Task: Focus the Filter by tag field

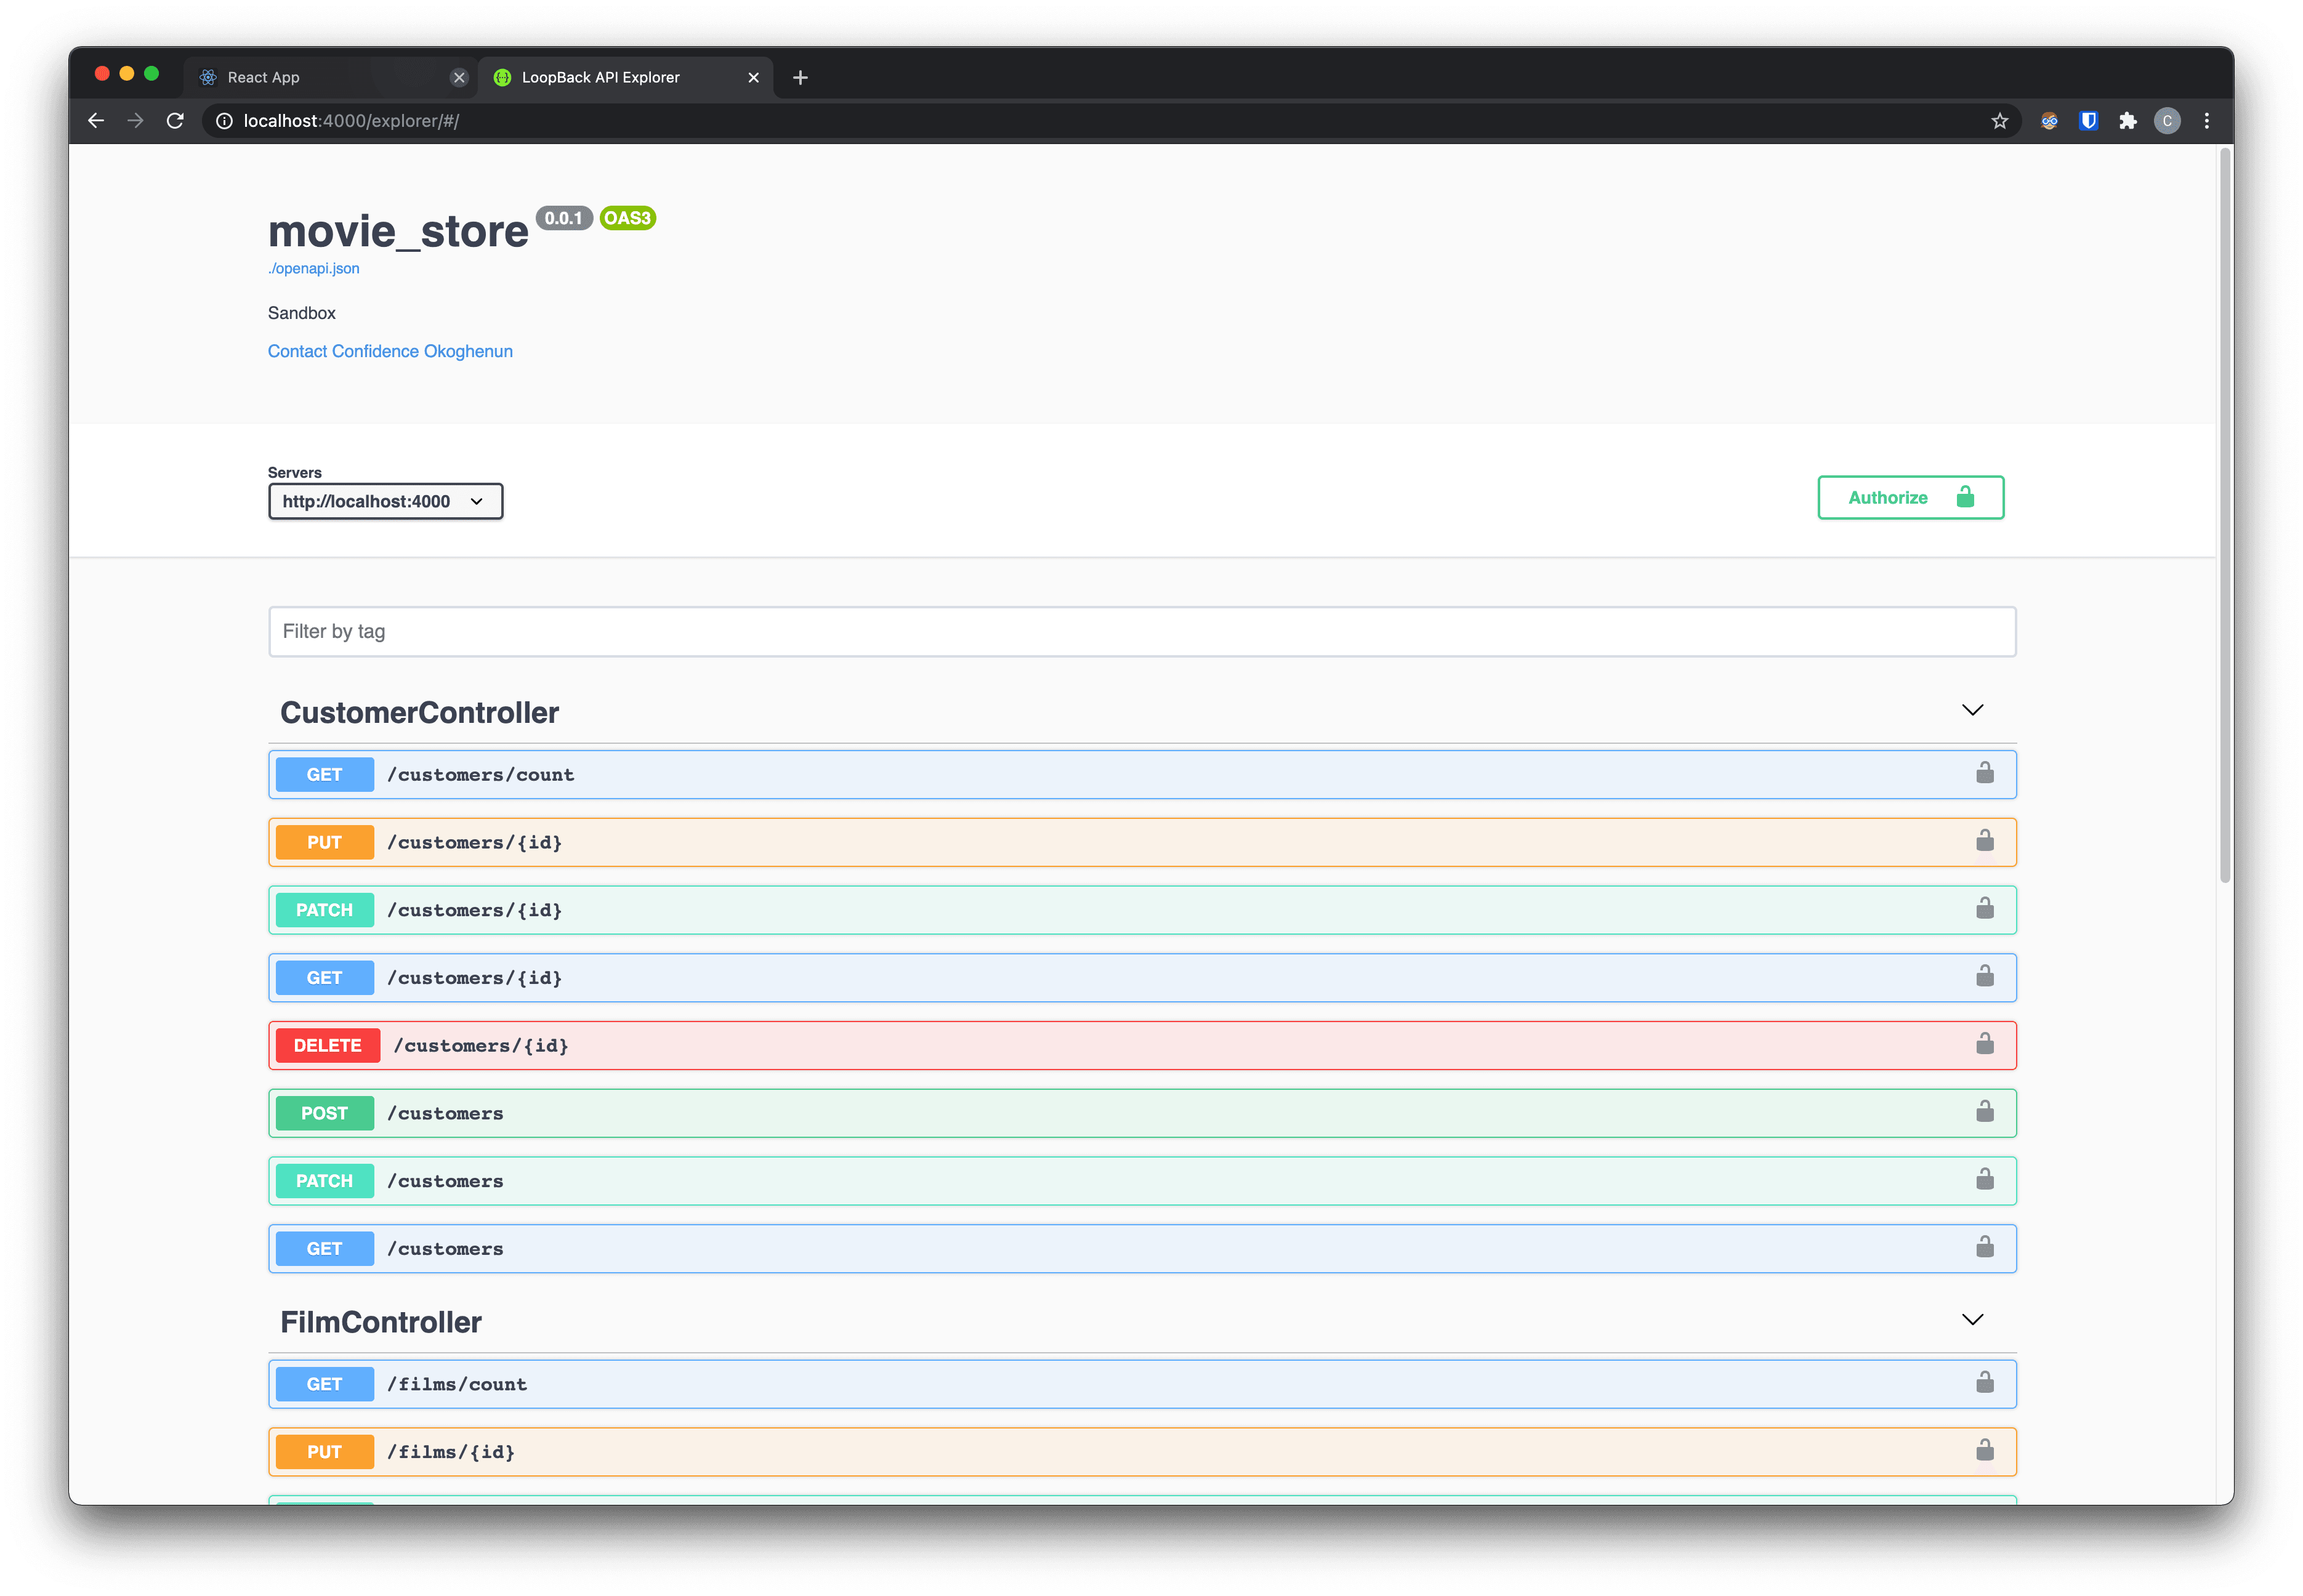Action: pos(1140,631)
